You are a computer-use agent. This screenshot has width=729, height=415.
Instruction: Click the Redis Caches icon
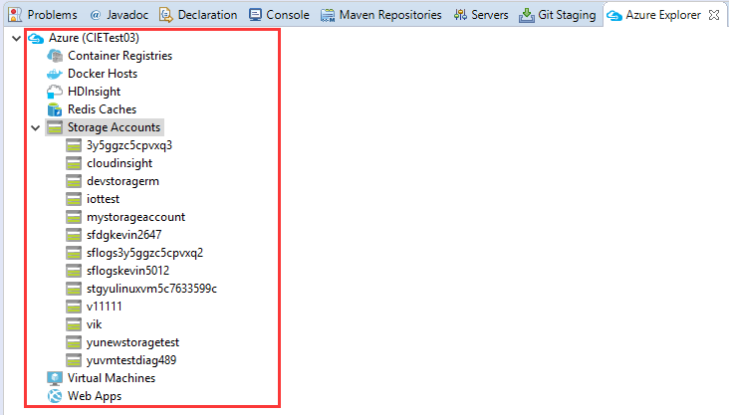pos(55,109)
